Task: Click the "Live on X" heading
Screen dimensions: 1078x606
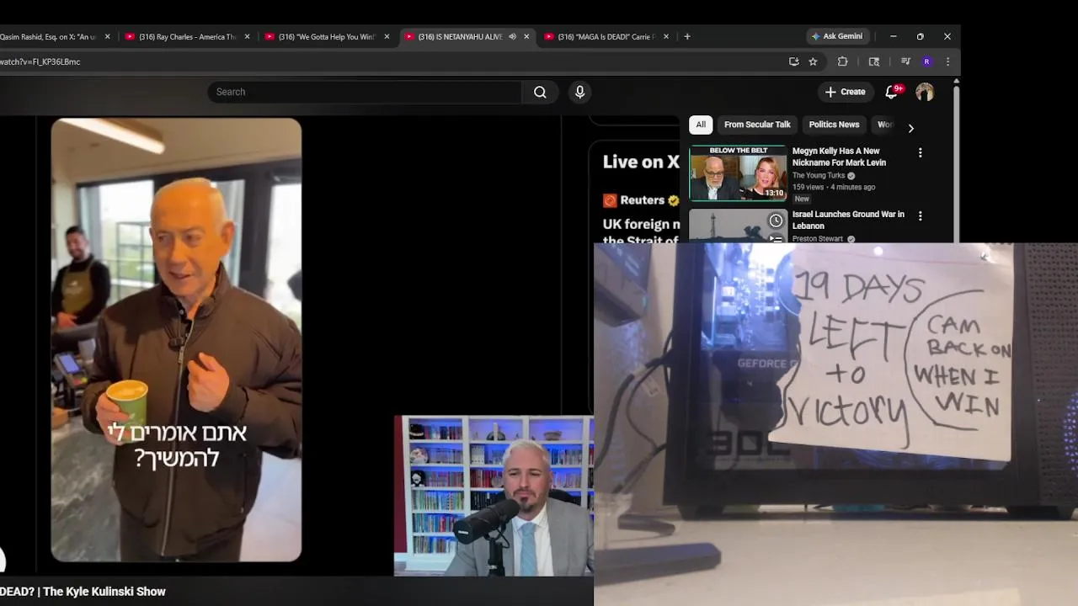Action: 641,162
